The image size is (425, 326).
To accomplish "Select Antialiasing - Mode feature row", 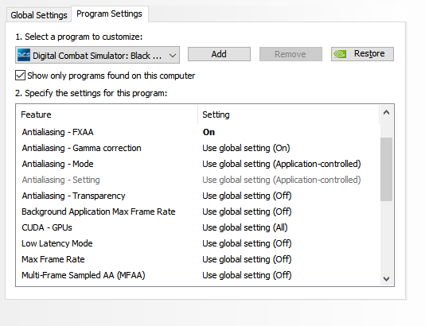I will (x=57, y=164).
